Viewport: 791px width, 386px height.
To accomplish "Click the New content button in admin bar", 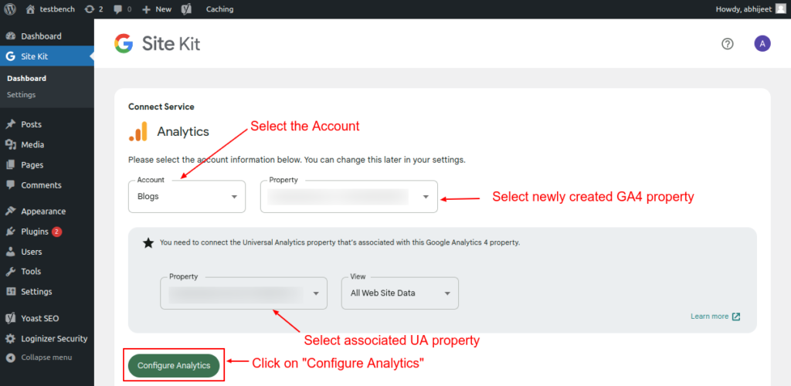I will pos(157,9).
